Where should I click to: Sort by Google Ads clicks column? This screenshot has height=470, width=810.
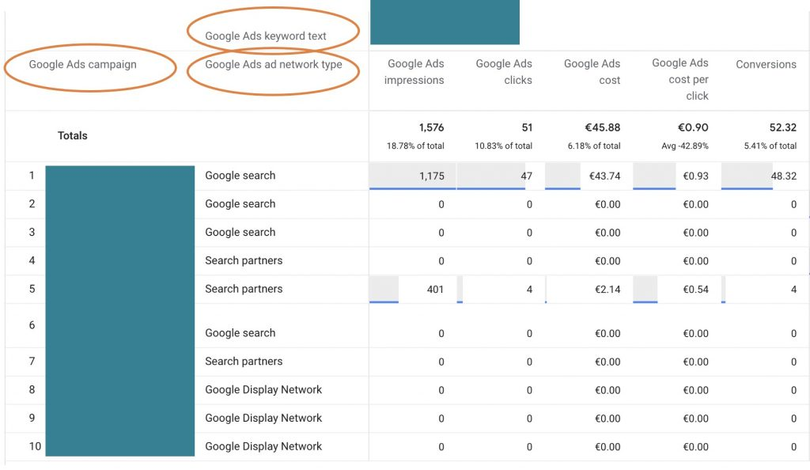point(504,72)
